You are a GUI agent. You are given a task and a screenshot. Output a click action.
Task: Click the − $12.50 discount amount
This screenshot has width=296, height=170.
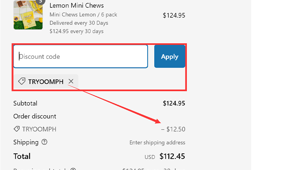click(x=173, y=129)
